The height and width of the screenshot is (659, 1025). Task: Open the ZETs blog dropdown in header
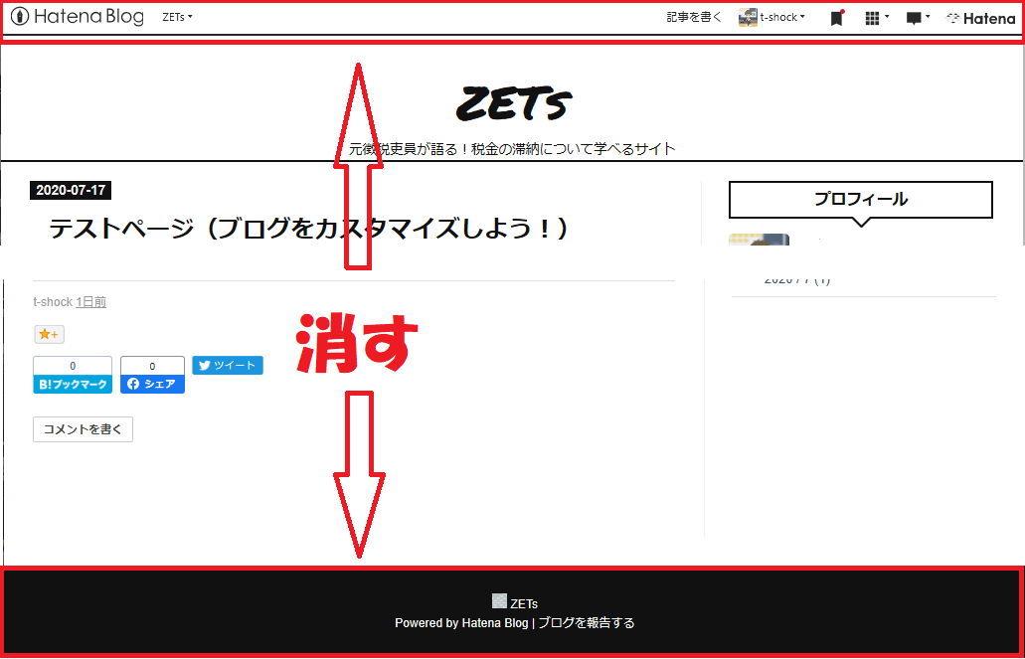177,17
